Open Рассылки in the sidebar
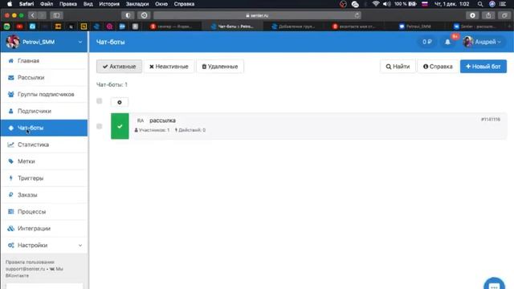This screenshot has width=514, height=289. tap(44, 78)
